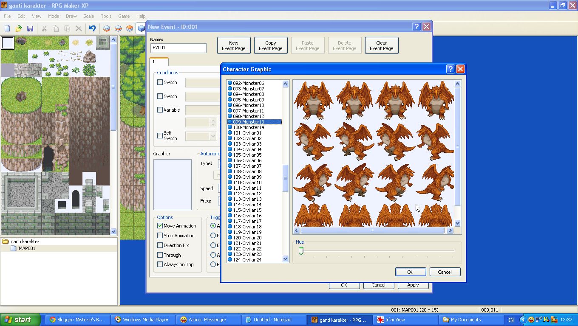Select the Layer 1 toolbar icon
The width and height of the screenshot is (578, 326).
coord(106,28)
